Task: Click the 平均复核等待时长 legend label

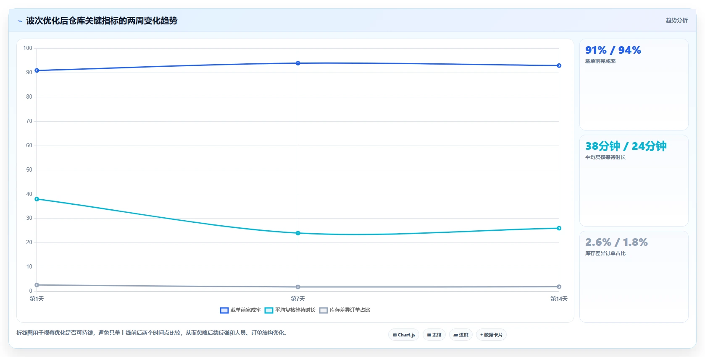Action: coord(295,310)
